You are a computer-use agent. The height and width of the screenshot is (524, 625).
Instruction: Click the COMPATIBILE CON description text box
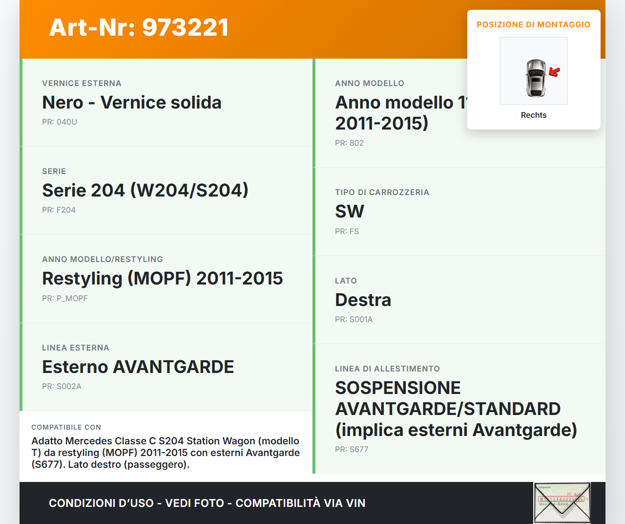point(166,446)
